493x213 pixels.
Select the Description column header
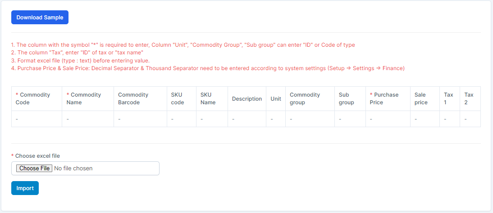[x=246, y=99]
